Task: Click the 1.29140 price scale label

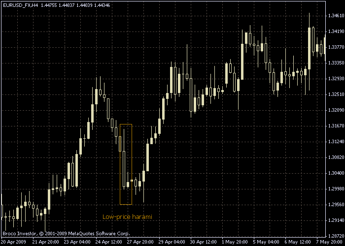Action: point(336,220)
